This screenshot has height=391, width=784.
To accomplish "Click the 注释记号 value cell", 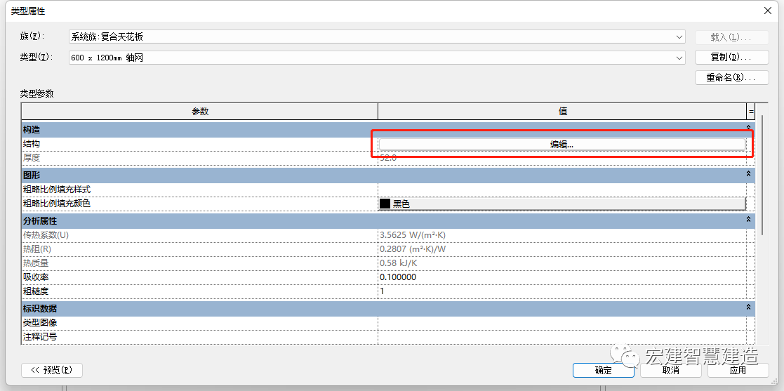I will tap(562, 336).
